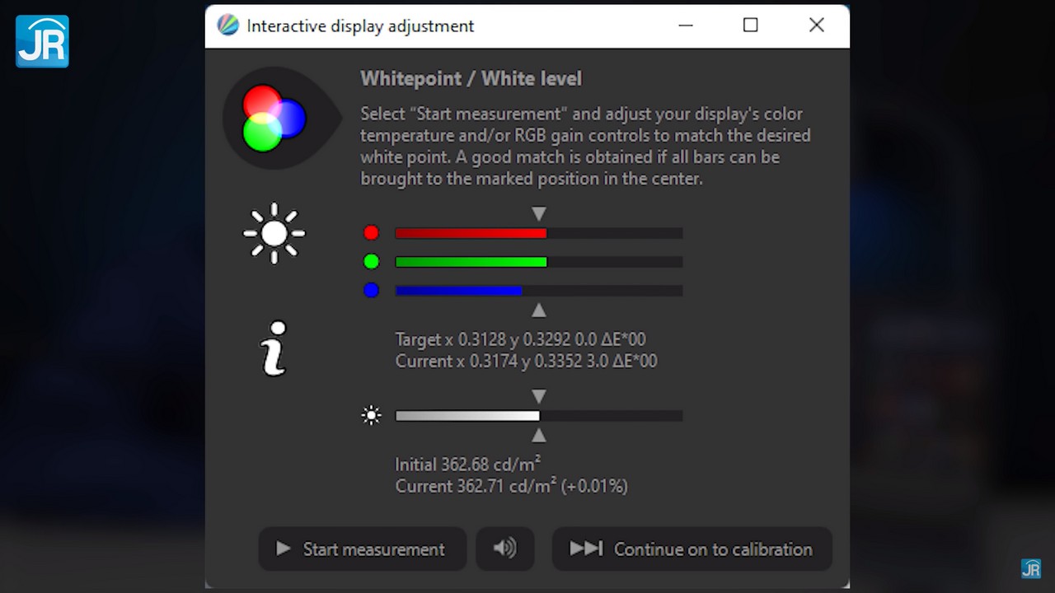Click the blue gain level bar
The width and height of the screenshot is (1055, 593).
[x=538, y=290]
